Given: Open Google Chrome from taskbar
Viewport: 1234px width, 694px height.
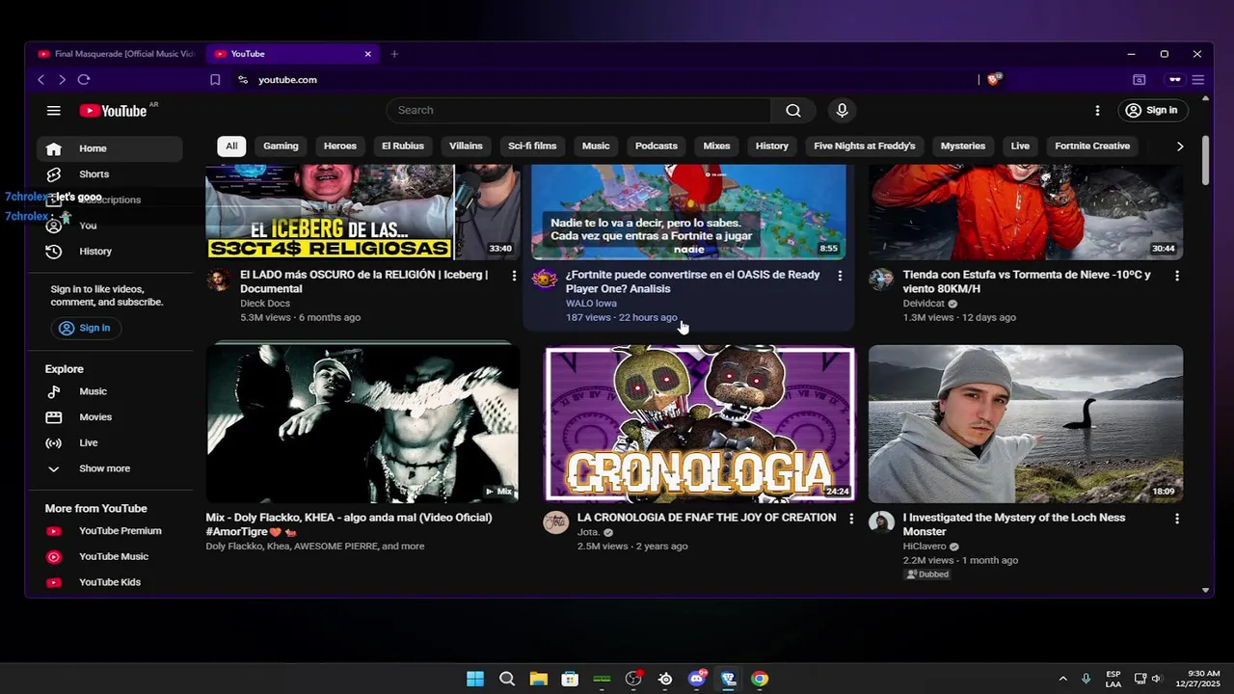Looking at the screenshot, I should pos(760,679).
